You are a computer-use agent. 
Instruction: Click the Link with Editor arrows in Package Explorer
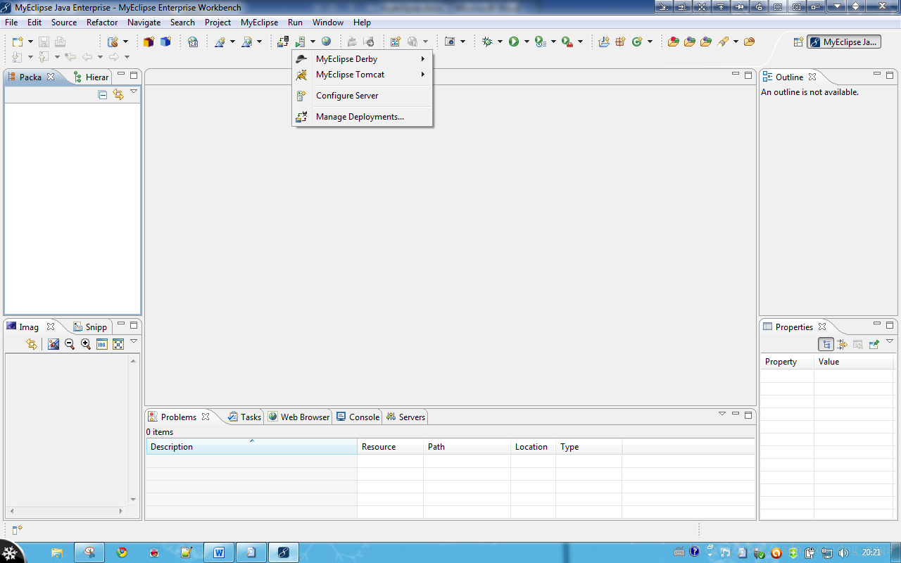pos(118,94)
